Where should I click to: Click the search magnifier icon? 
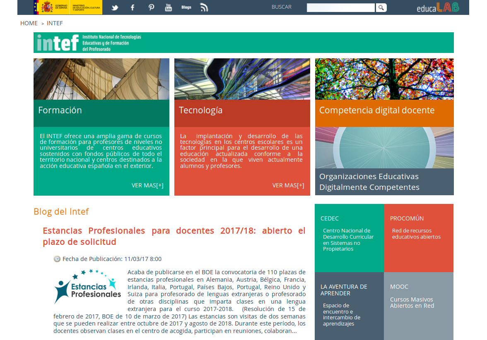coord(381,7)
